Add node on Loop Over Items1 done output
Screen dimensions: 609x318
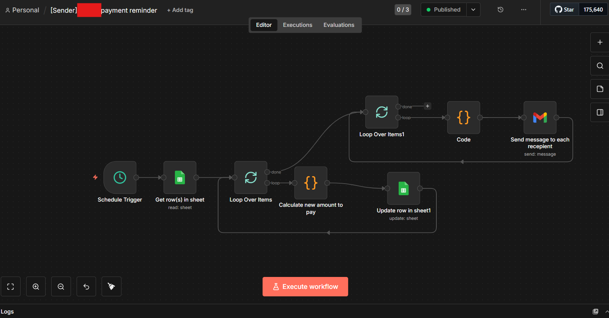point(427,106)
